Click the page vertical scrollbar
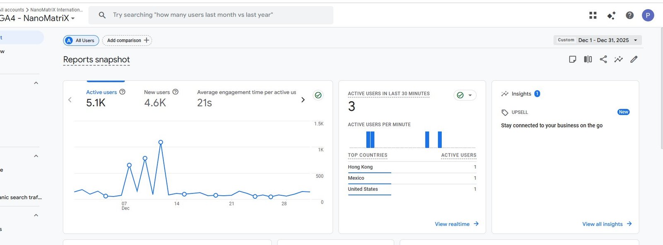Image resolution: width=663 pixels, height=245 pixels. tap(661, 89)
